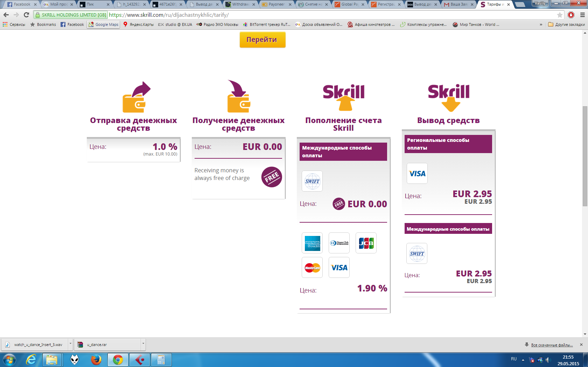Open the Google Maps bookmark

104,24
